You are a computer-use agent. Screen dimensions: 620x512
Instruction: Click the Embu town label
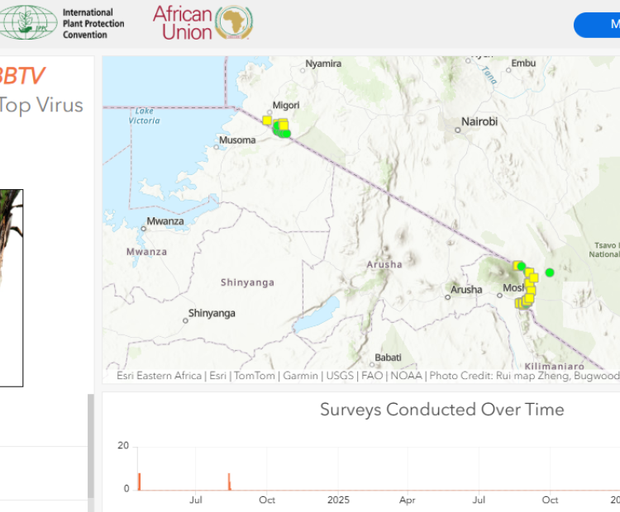[523, 64]
